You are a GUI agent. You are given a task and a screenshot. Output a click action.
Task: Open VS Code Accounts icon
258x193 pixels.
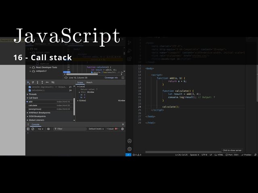coord(129,141)
